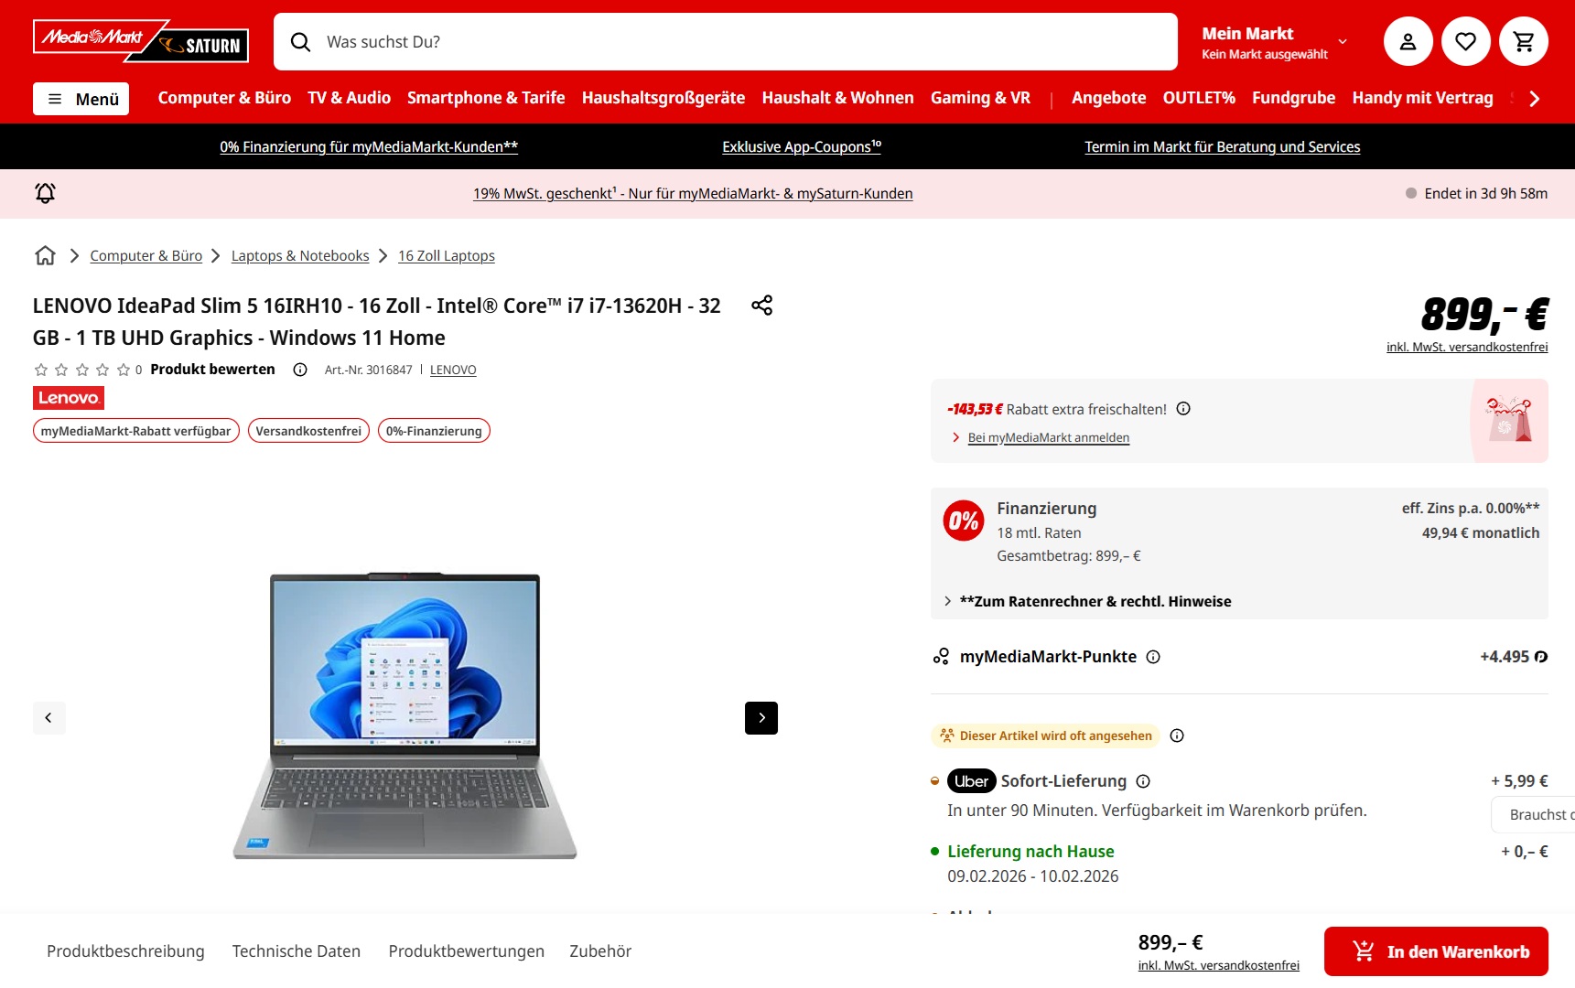Open Haushaltsgroßgeräte category

tap(663, 98)
